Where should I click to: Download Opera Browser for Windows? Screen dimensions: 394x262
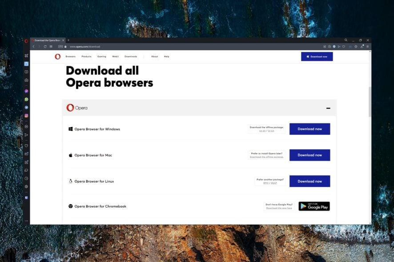pos(310,129)
